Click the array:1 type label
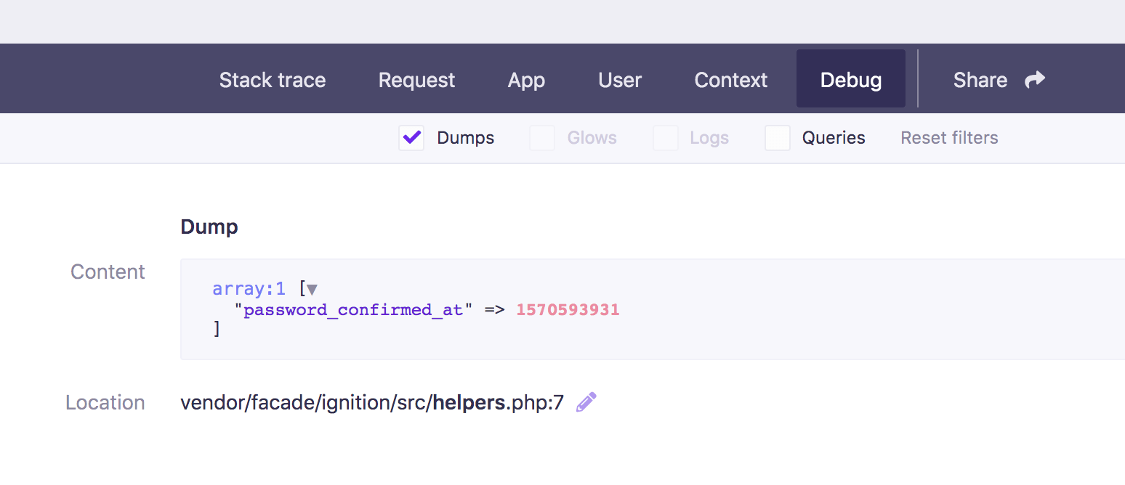Image resolution: width=1125 pixels, height=485 pixels. click(249, 289)
